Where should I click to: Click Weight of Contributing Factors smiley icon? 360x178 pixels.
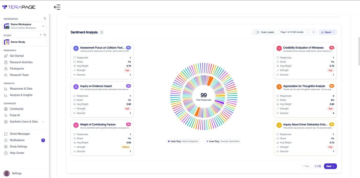(x=76, y=125)
